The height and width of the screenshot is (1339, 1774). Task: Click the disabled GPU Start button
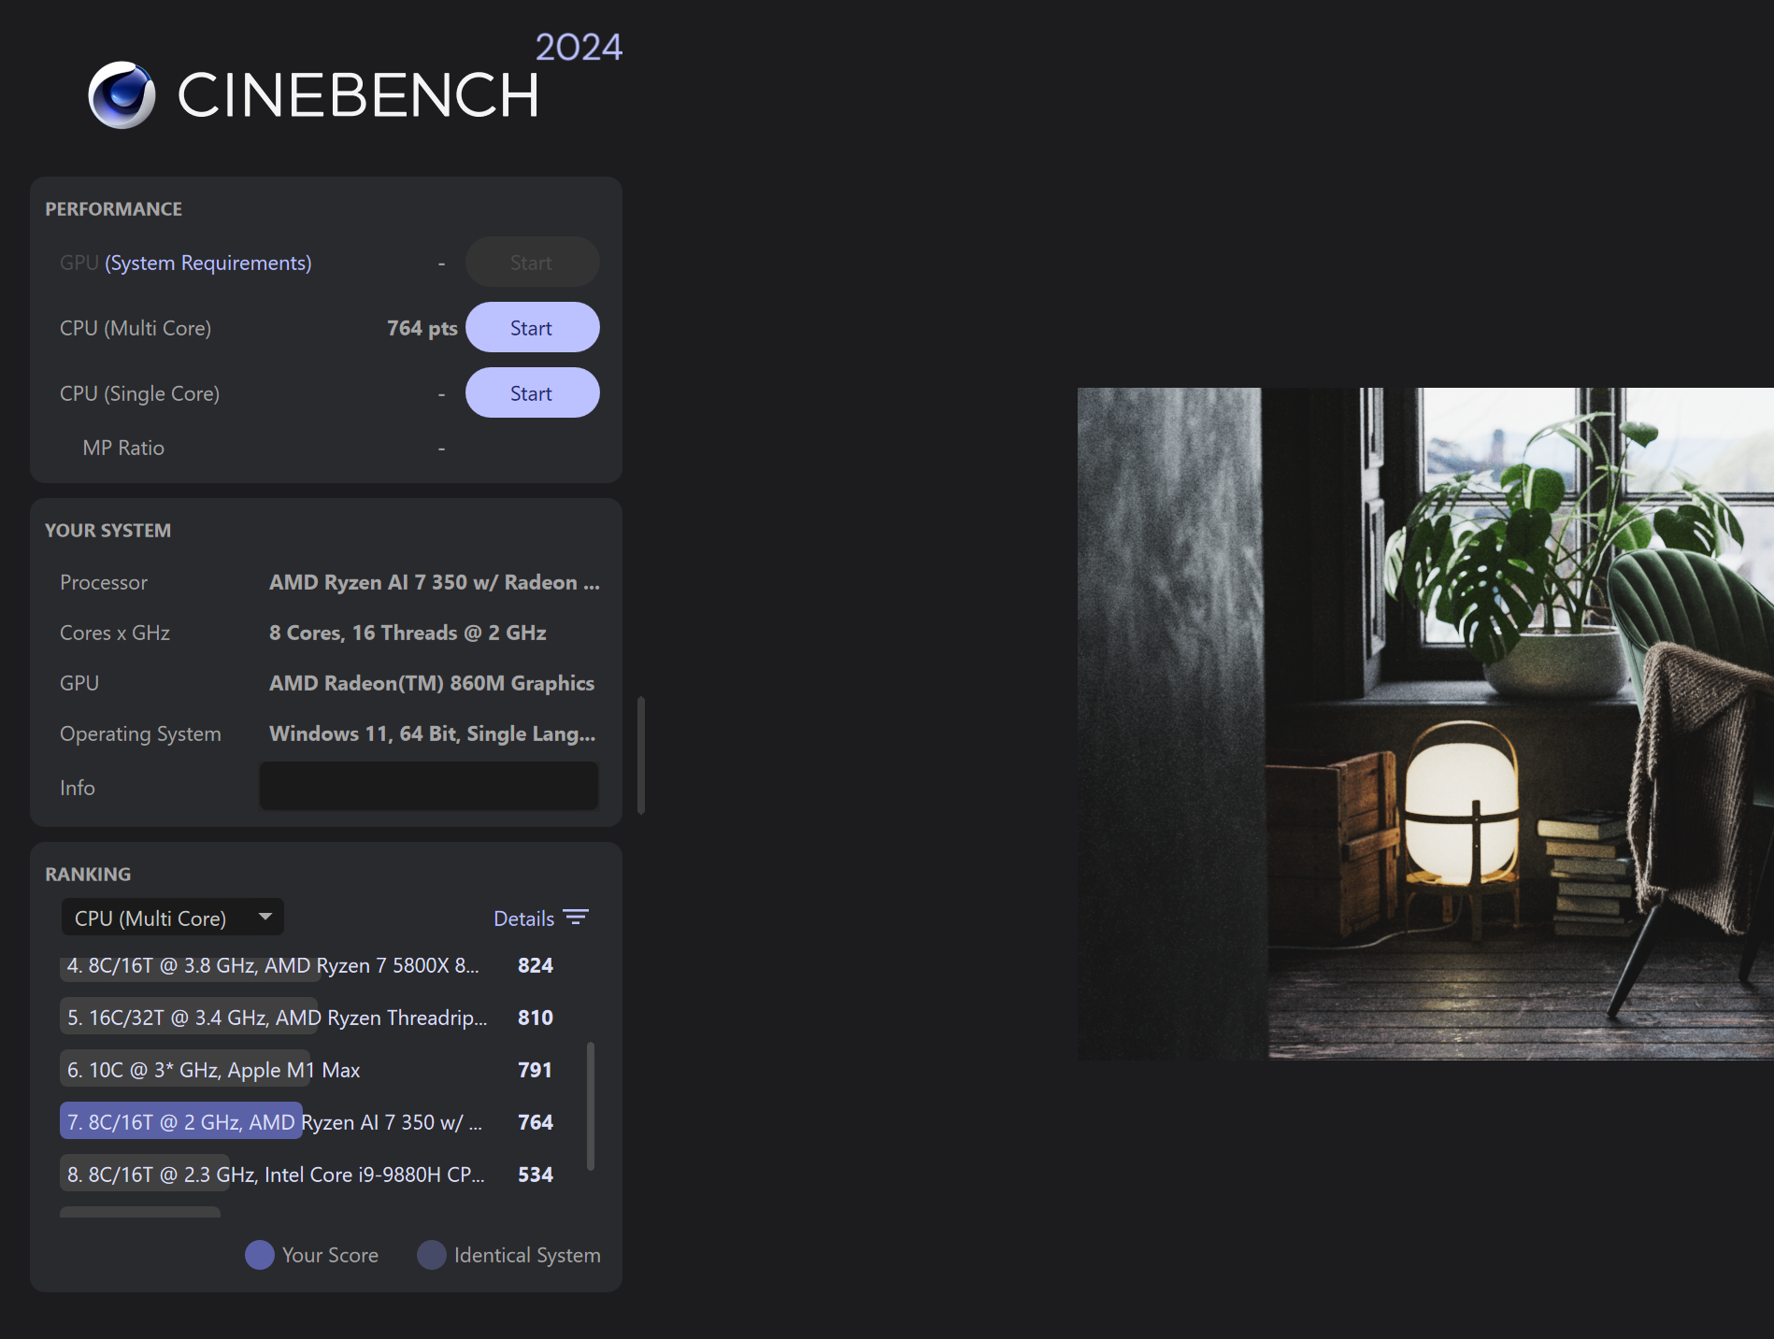(532, 263)
